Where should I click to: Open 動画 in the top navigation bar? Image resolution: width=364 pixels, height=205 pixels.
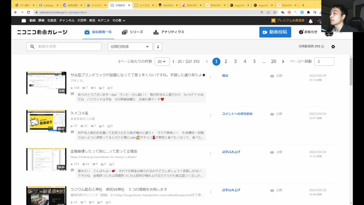(x=33, y=20)
